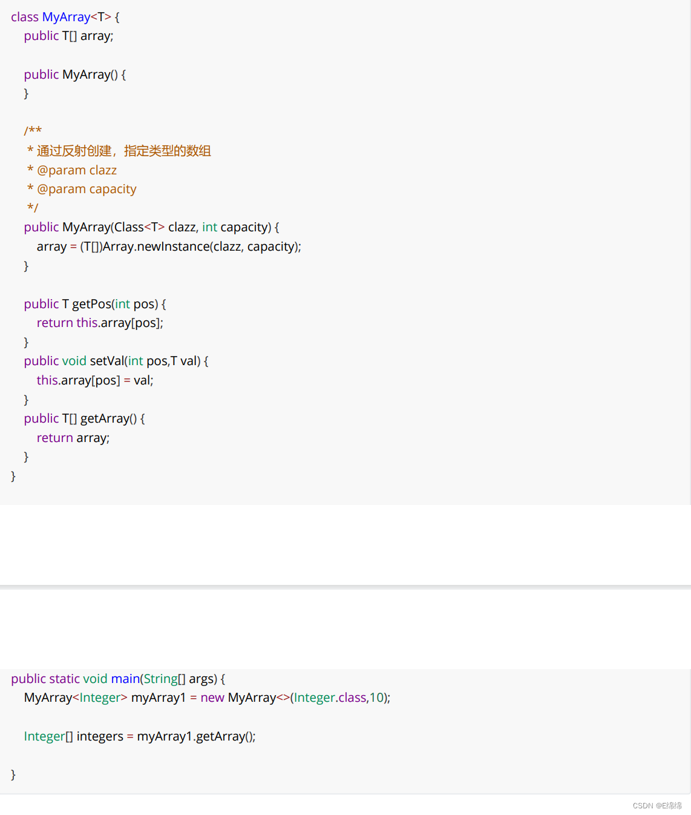Screen dimensions: 691x815
Task: Click the Chinese comment line in Javadoc
Action: [123, 151]
